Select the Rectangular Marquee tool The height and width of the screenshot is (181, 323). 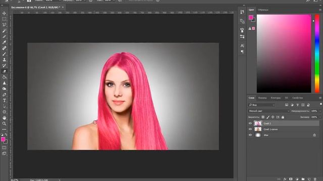(x=4, y=19)
